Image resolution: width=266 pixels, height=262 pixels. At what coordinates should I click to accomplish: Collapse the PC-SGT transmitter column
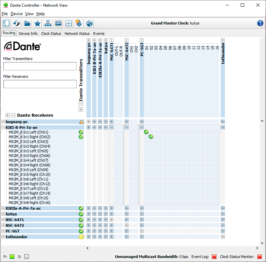pyautogui.click(x=142, y=40)
